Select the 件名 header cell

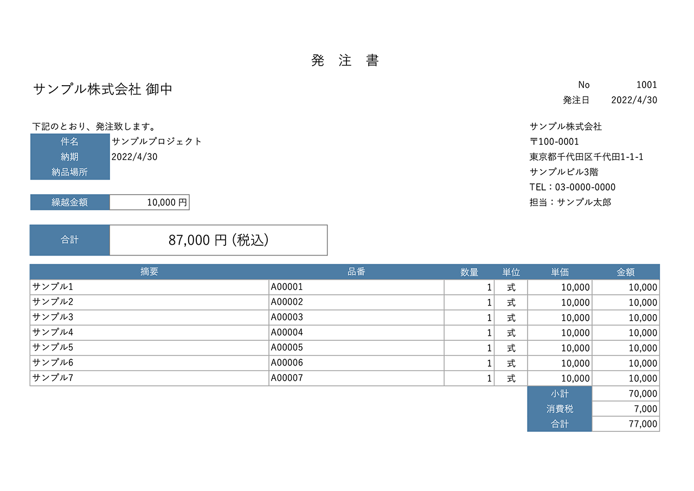70,142
